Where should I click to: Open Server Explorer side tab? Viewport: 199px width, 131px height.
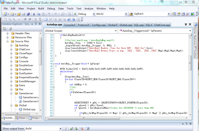tap(195, 34)
